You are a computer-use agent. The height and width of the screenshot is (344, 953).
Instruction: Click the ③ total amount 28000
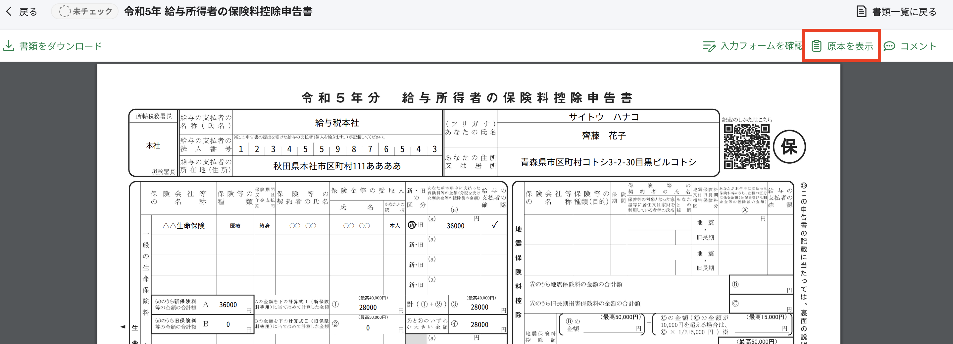coord(479,307)
